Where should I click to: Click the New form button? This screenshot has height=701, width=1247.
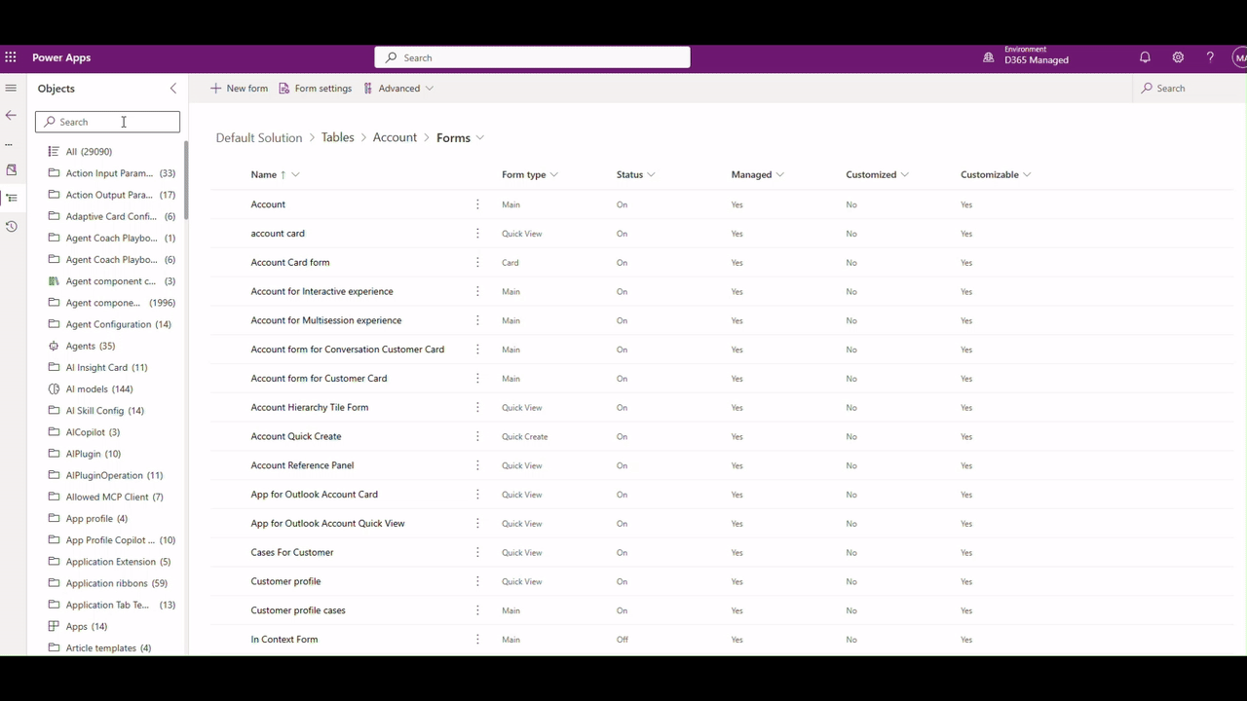pyautogui.click(x=239, y=89)
